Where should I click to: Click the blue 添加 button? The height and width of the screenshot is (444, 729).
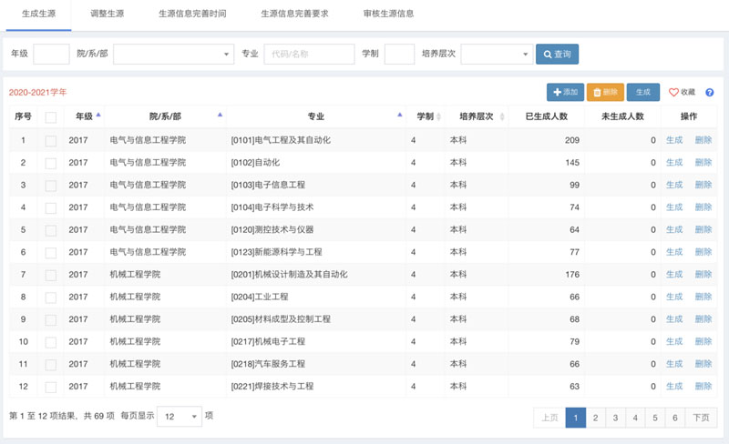(565, 92)
